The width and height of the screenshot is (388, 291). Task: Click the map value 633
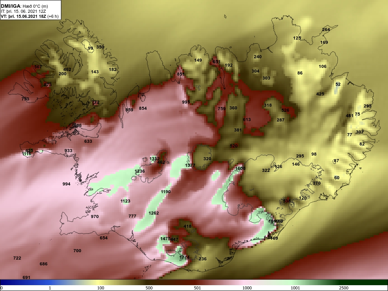coord(88,141)
